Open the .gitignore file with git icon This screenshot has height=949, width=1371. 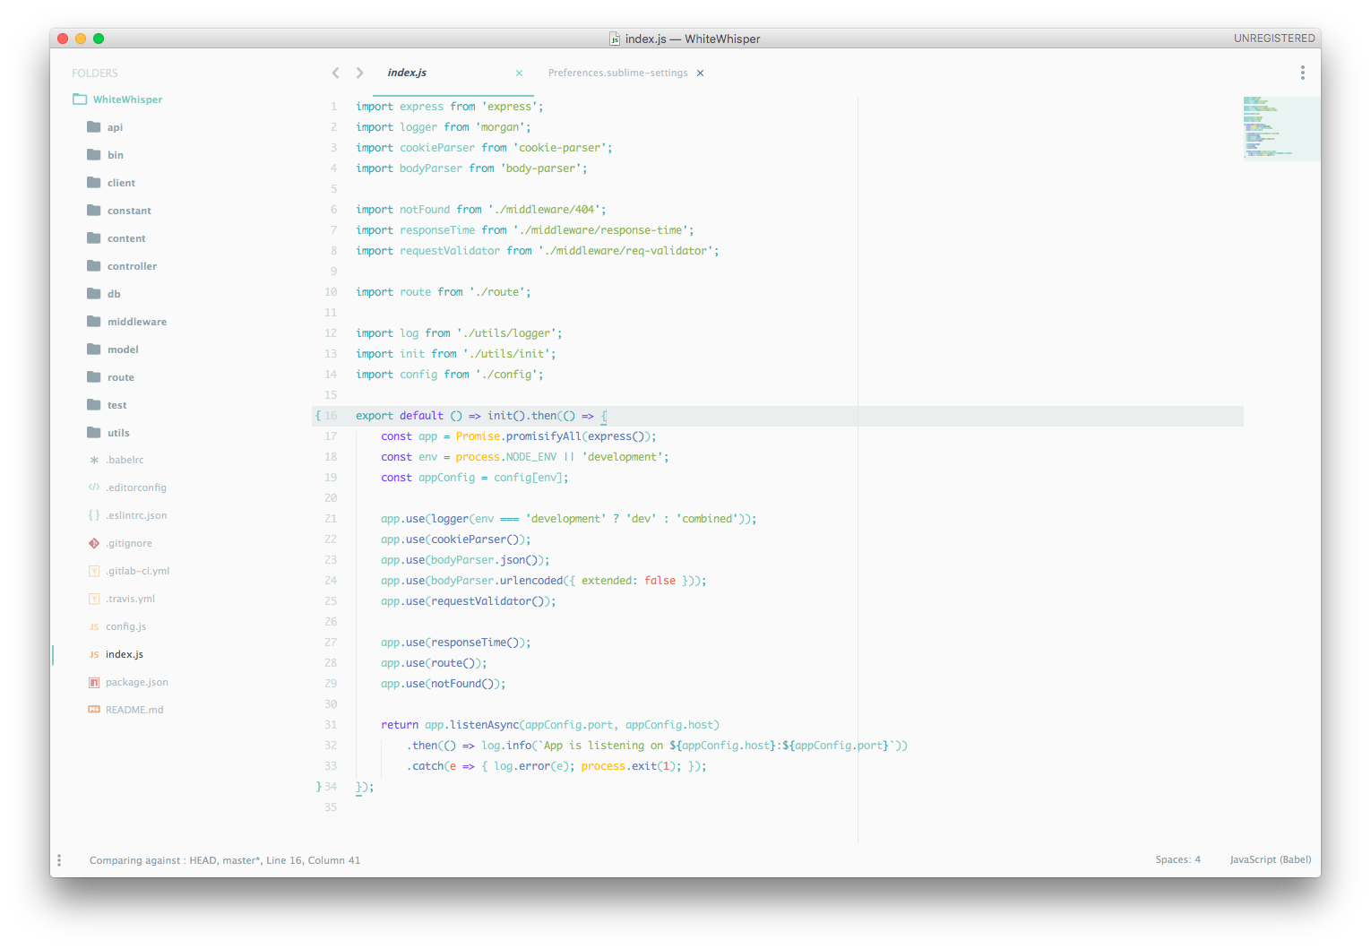click(x=94, y=543)
